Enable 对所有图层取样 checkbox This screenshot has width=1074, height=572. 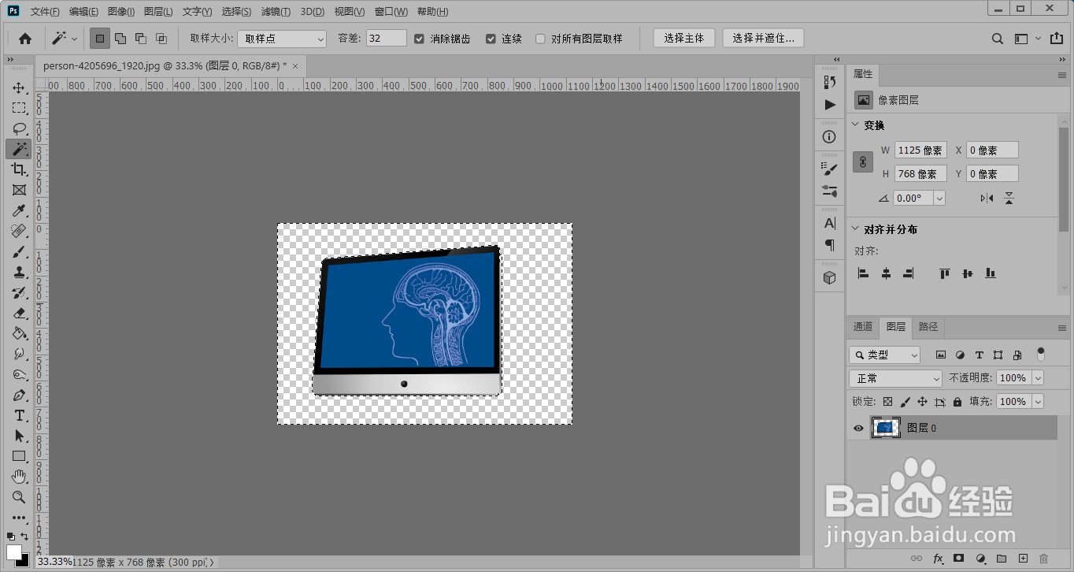pos(541,39)
